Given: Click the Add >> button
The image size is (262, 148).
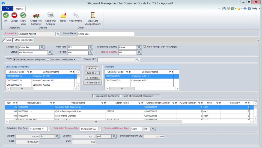Looking at the screenshot, I should 92,68.
